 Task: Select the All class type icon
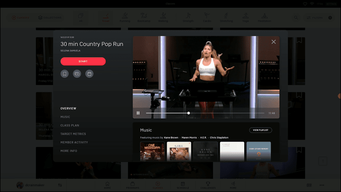tap(81, 17)
